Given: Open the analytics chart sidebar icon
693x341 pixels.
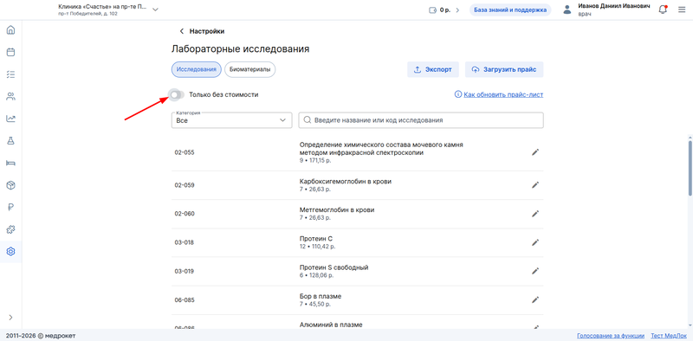Looking at the screenshot, I should [10, 119].
